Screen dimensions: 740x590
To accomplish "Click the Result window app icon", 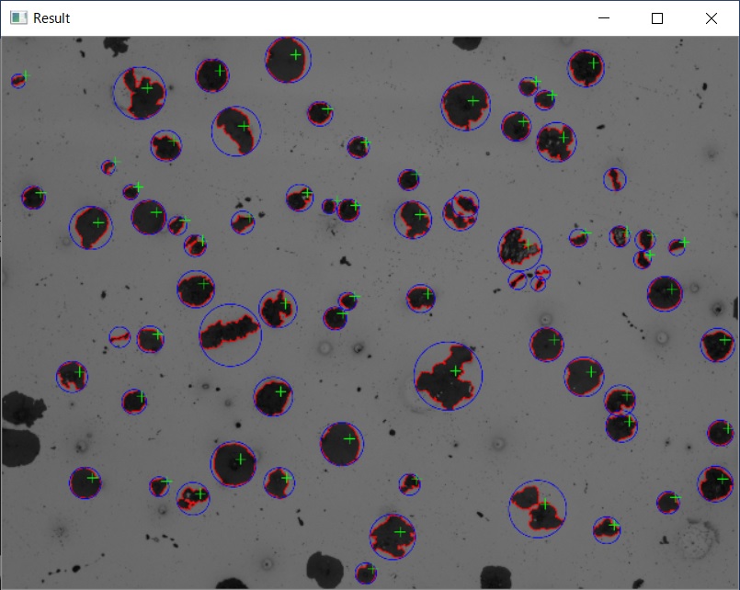I will click(18, 18).
